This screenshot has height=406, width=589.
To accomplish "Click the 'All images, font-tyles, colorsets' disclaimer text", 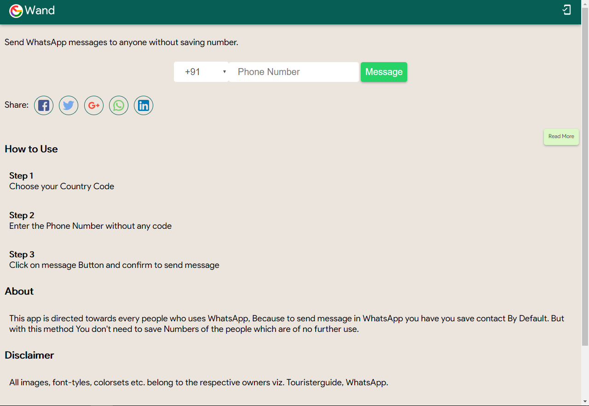I will (199, 383).
